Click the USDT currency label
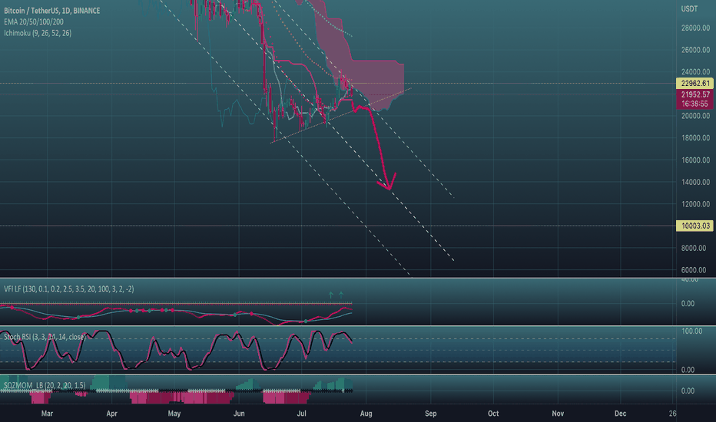 [x=689, y=8]
